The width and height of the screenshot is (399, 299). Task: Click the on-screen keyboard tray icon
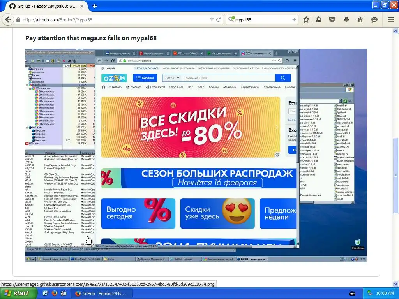coord(352,294)
